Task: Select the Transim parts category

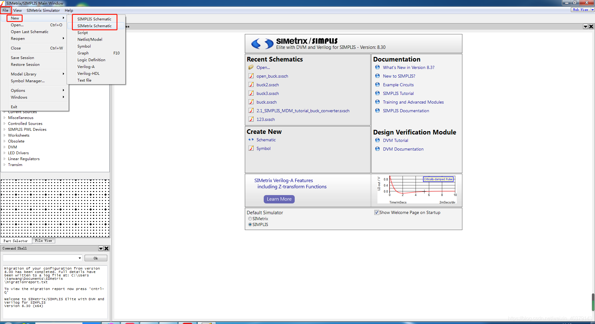Action: pos(15,165)
